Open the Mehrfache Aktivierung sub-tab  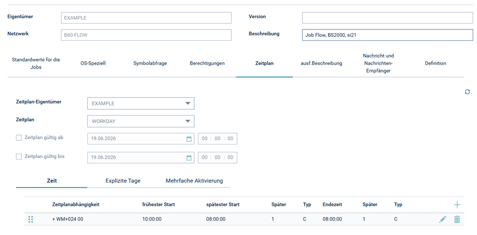pyautogui.click(x=194, y=180)
